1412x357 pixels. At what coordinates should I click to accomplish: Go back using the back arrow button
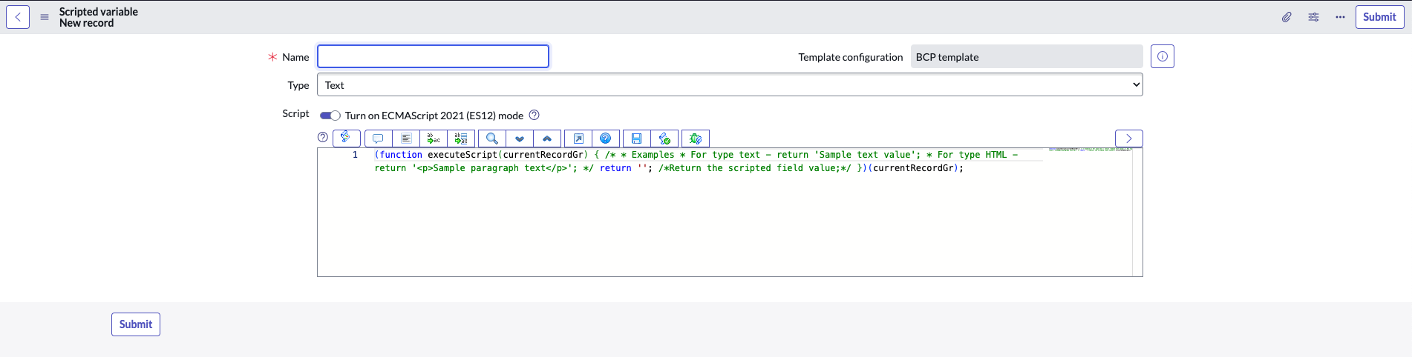pyautogui.click(x=18, y=17)
